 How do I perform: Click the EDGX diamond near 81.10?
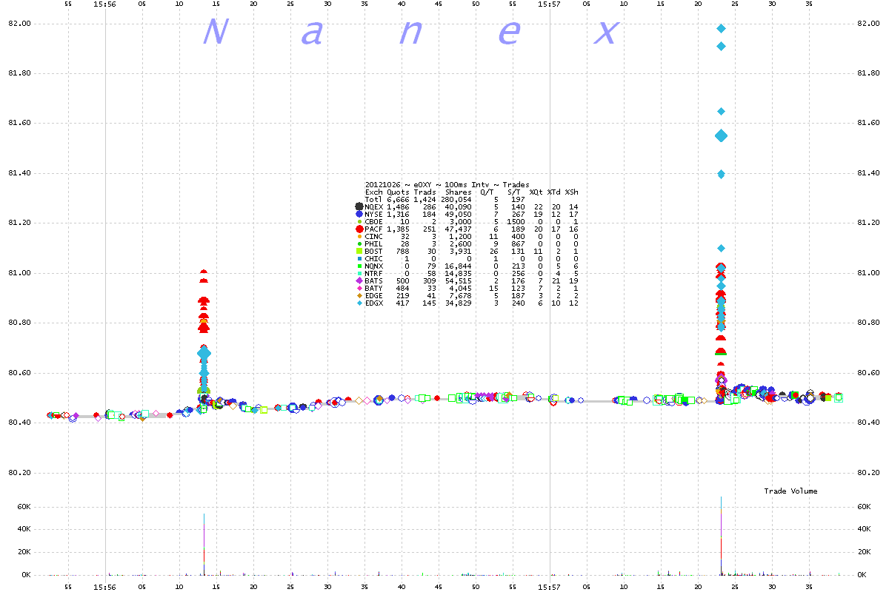[721, 248]
